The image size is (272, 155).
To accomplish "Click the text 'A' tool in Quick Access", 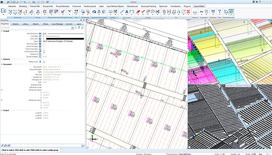I will 127,12.
